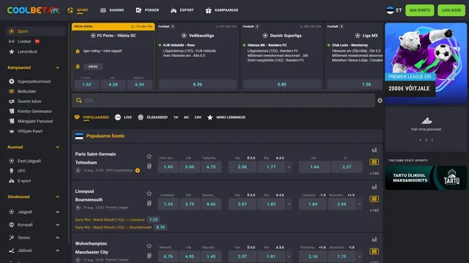Open Livebet in the sidebar
This screenshot has height=263, width=469.
tap(24, 42)
